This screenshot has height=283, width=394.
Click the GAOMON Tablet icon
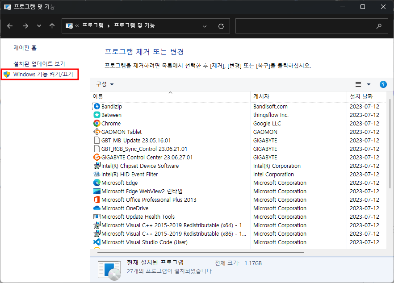(97, 132)
